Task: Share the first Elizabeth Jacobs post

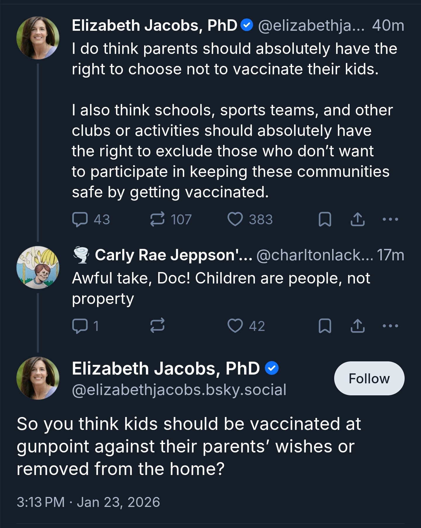Action: pyautogui.click(x=357, y=219)
